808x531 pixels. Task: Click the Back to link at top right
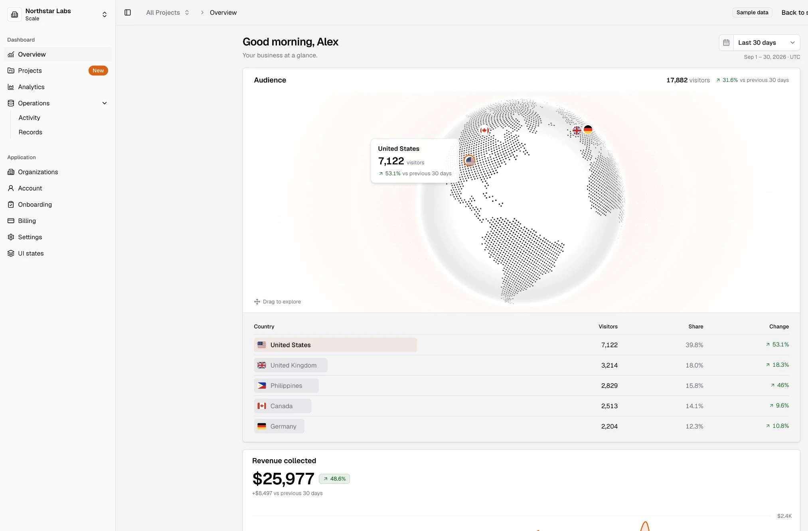[794, 12]
